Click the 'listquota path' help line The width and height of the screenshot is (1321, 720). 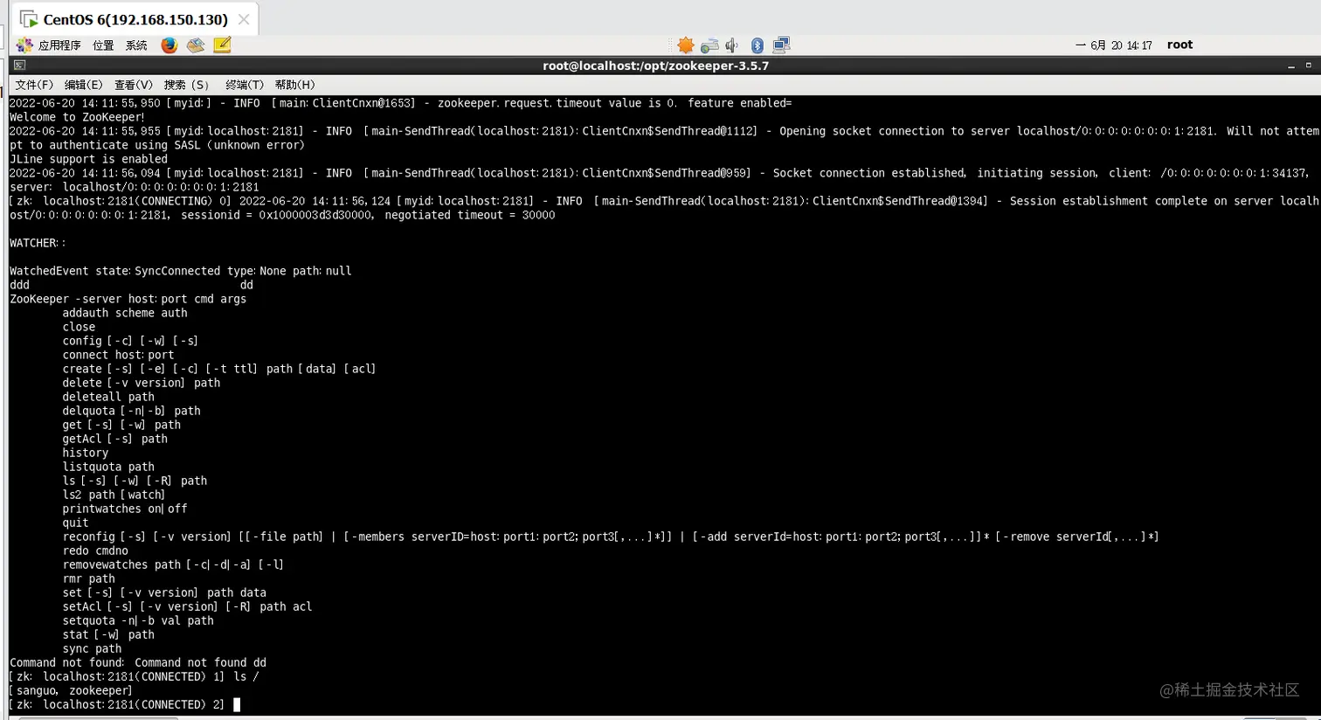pyautogui.click(x=108, y=467)
